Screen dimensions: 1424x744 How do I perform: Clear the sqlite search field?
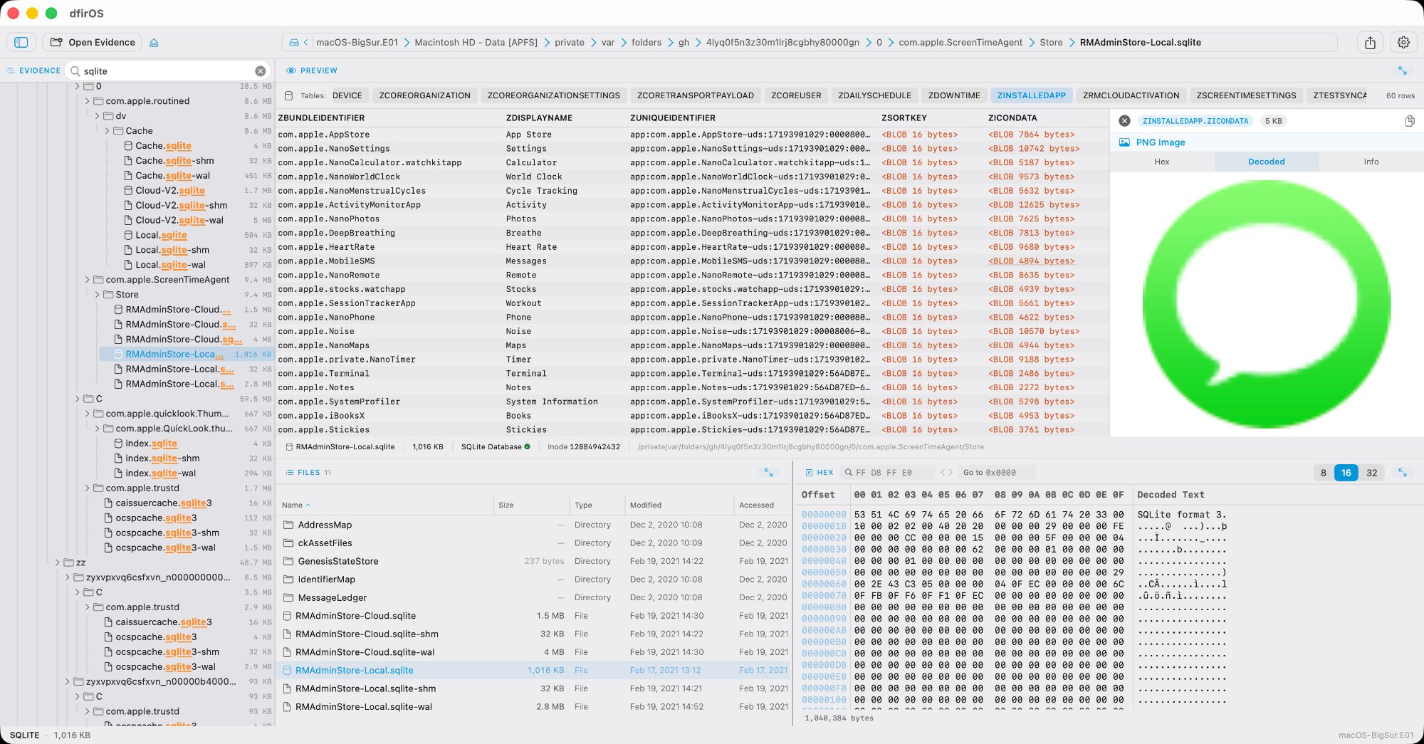[261, 70]
